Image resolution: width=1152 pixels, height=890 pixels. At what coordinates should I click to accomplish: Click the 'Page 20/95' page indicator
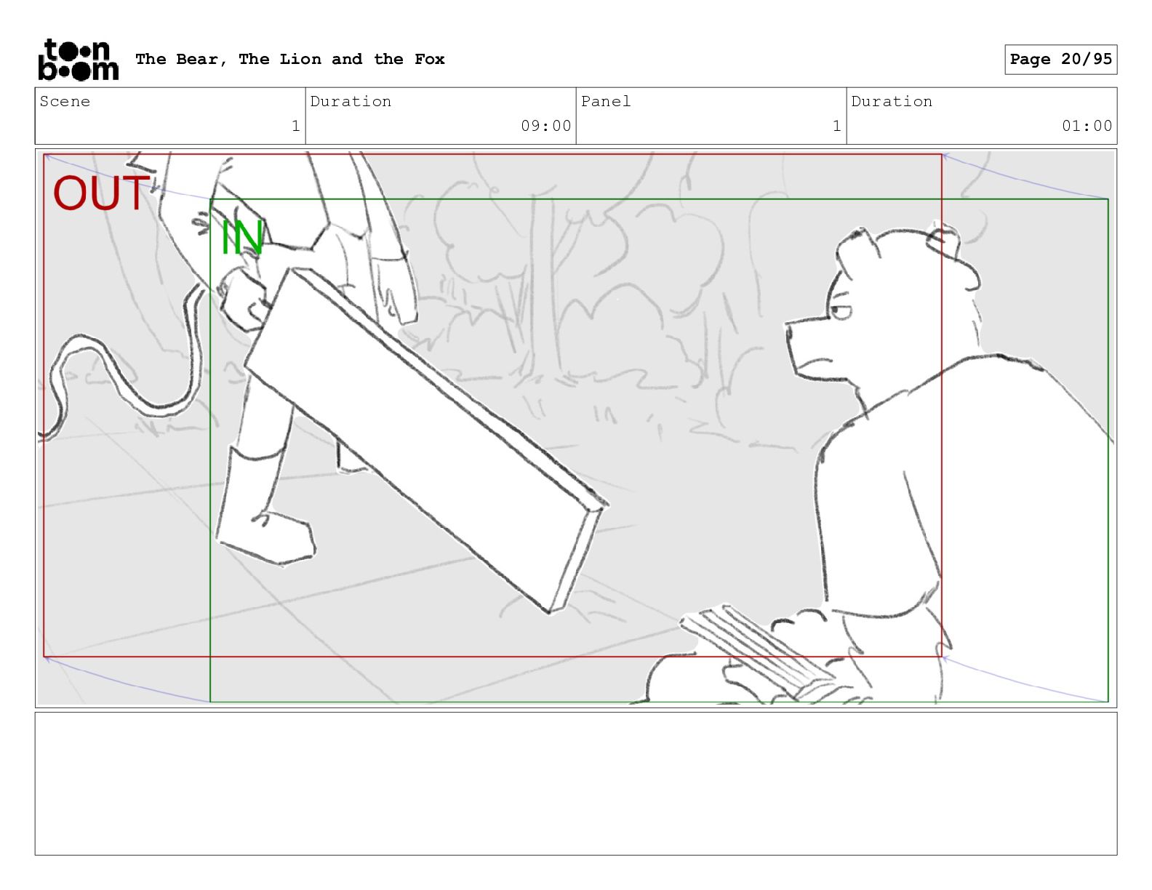(1060, 60)
